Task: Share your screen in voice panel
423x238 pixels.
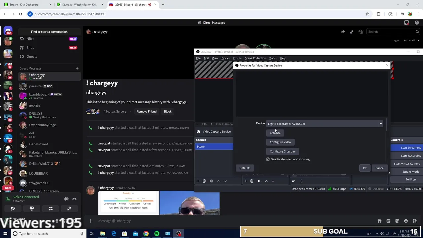Action: (x=32, y=209)
